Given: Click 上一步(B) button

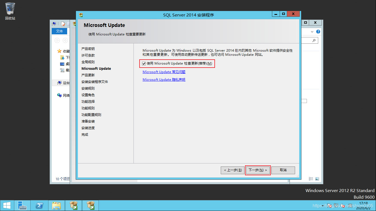Looking at the screenshot, I should (x=233, y=170).
